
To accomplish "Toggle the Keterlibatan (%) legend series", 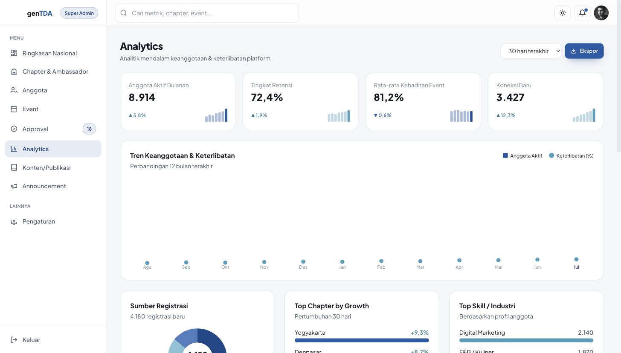I will tap(571, 155).
